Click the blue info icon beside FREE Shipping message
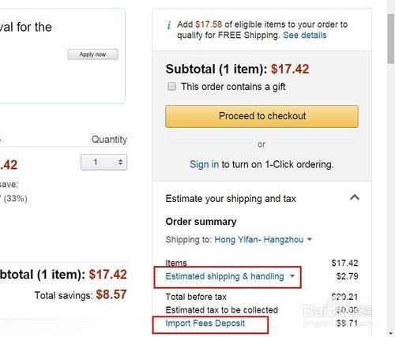 (x=169, y=25)
